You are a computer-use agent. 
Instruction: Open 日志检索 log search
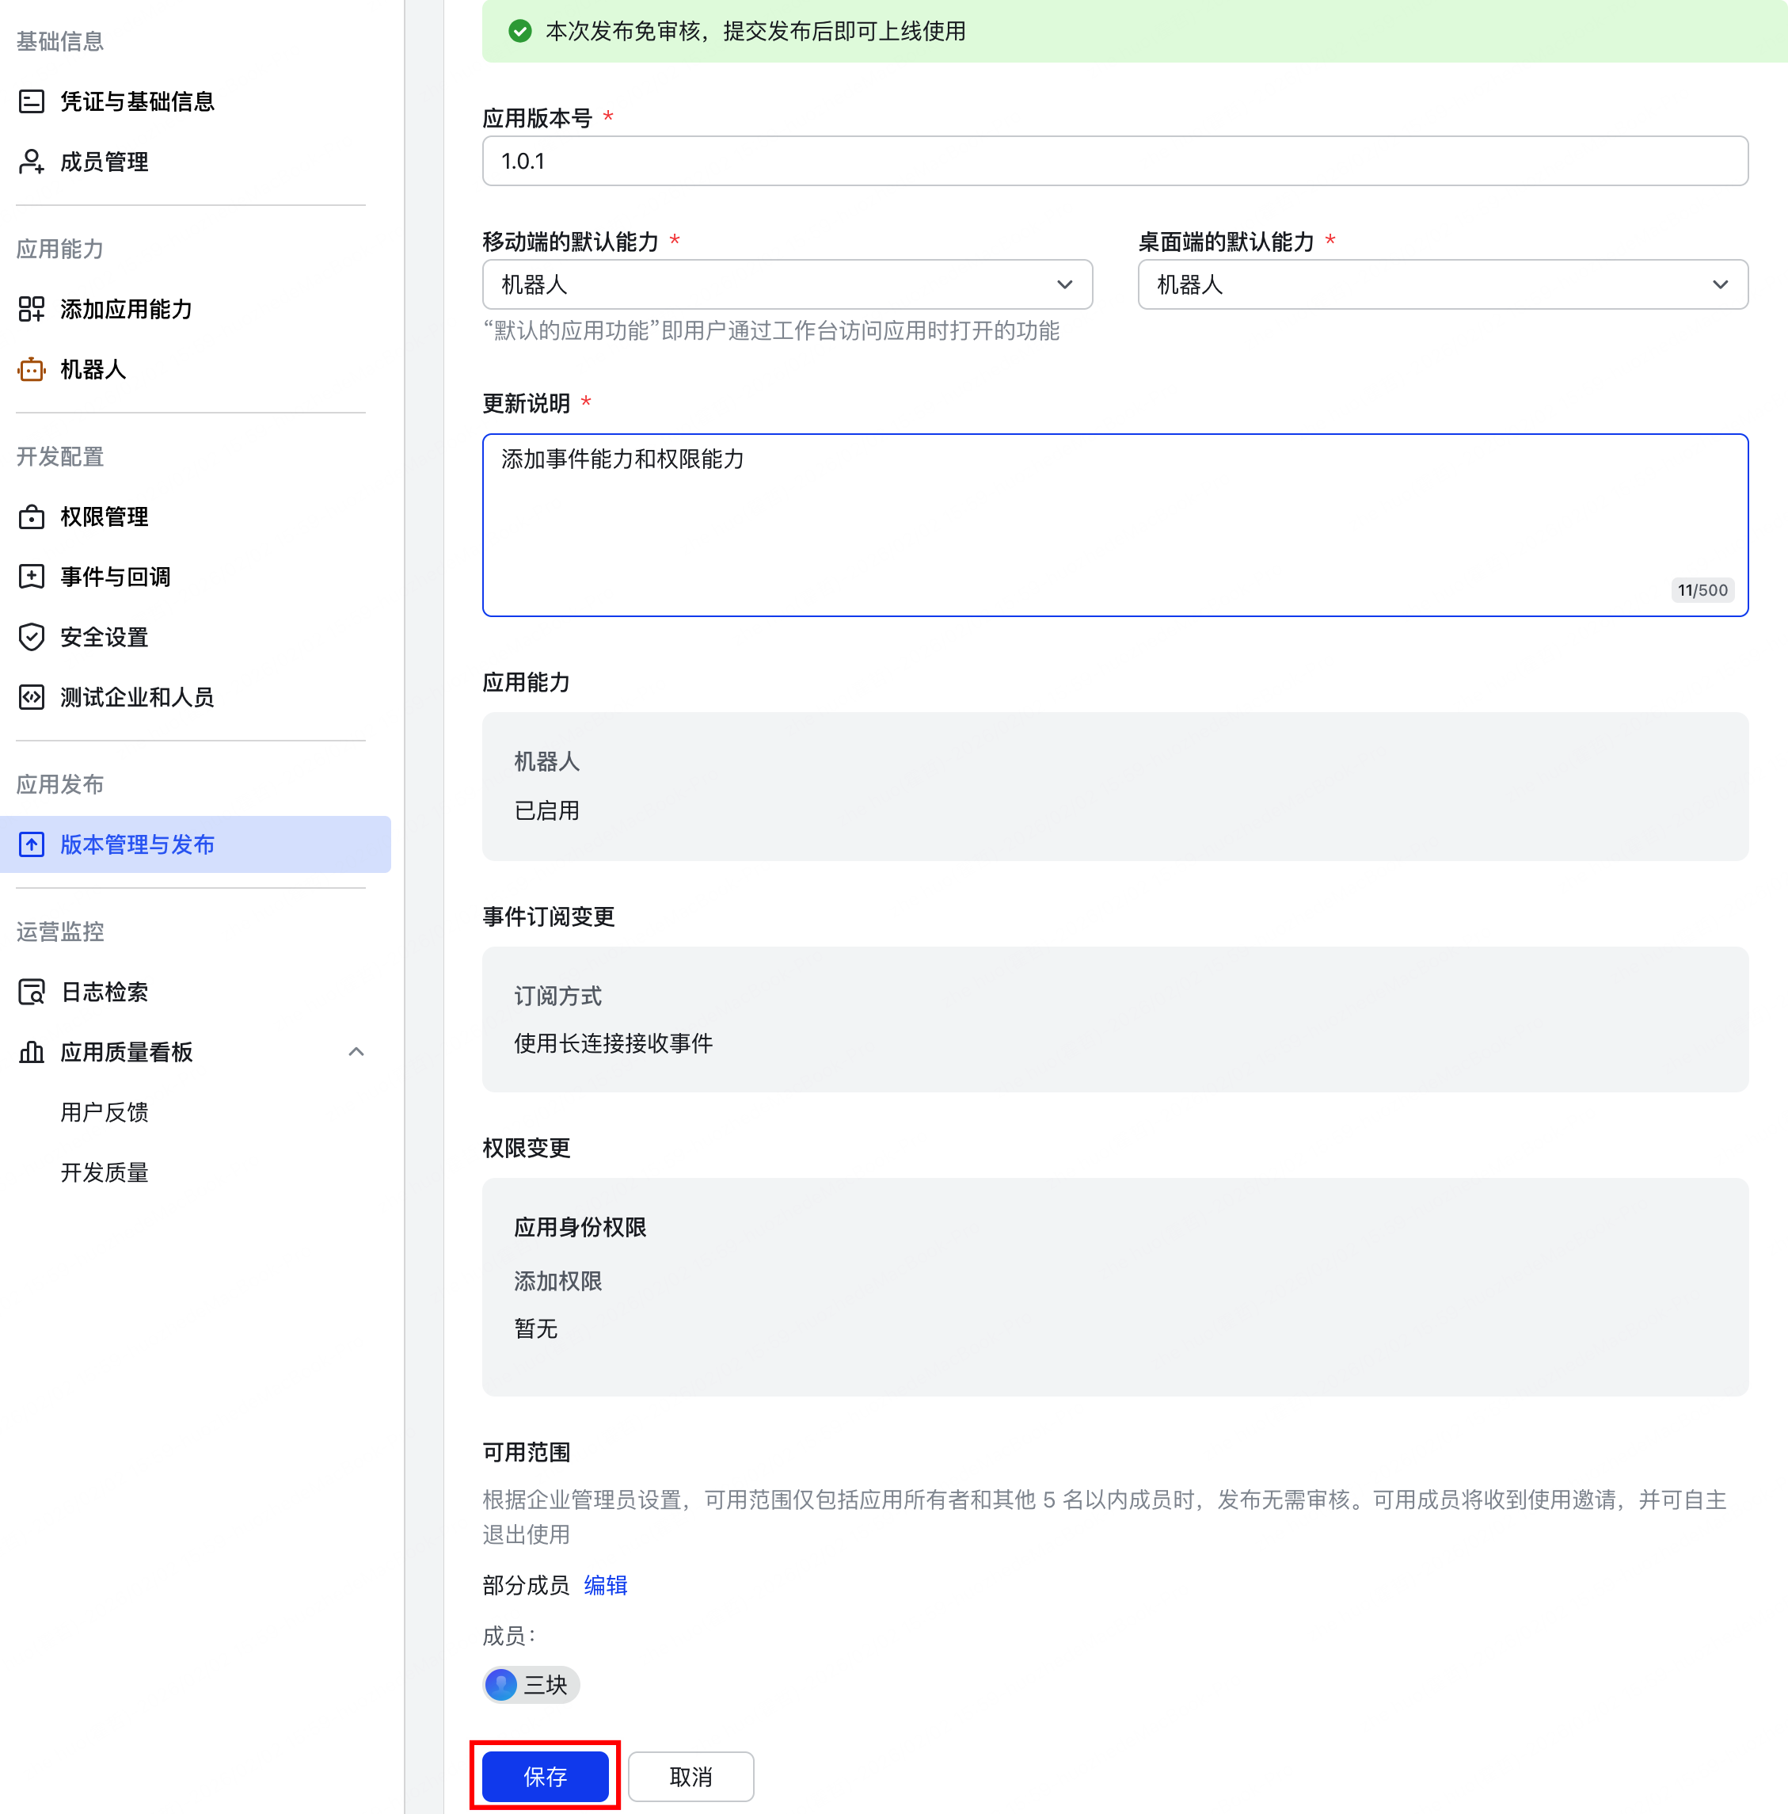pyautogui.click(x=103, y=992)
